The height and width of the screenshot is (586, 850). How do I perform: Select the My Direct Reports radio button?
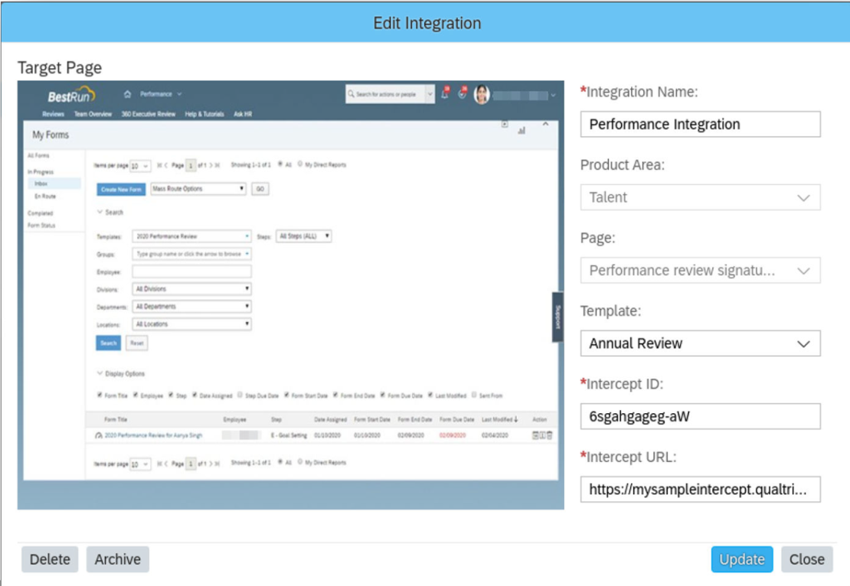point(300,164)
